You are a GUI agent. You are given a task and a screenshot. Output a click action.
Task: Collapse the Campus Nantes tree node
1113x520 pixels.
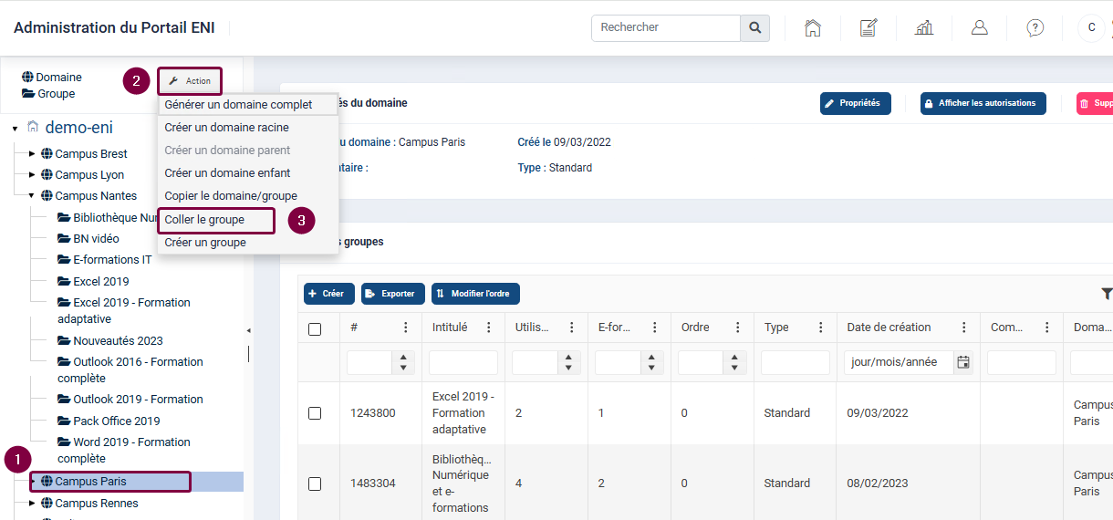click(x=33, y=195)
